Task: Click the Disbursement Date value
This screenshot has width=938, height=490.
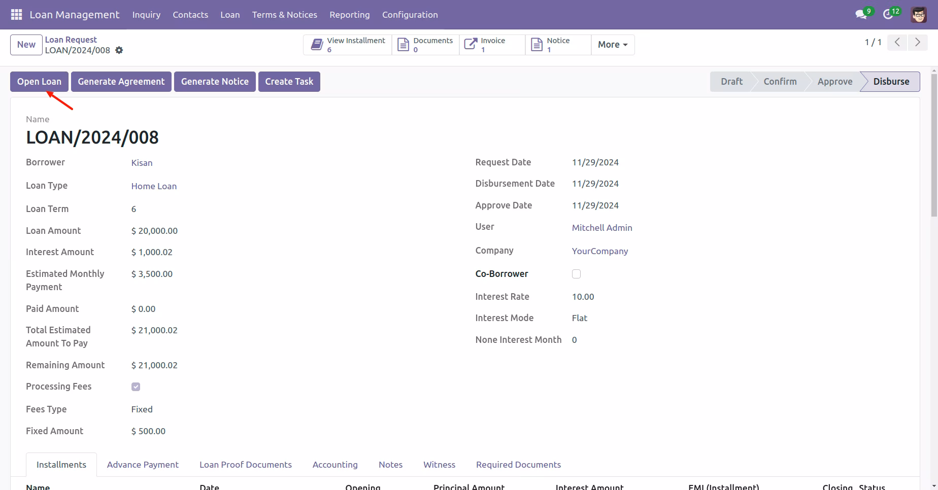Action: click(x=595, y=184)
